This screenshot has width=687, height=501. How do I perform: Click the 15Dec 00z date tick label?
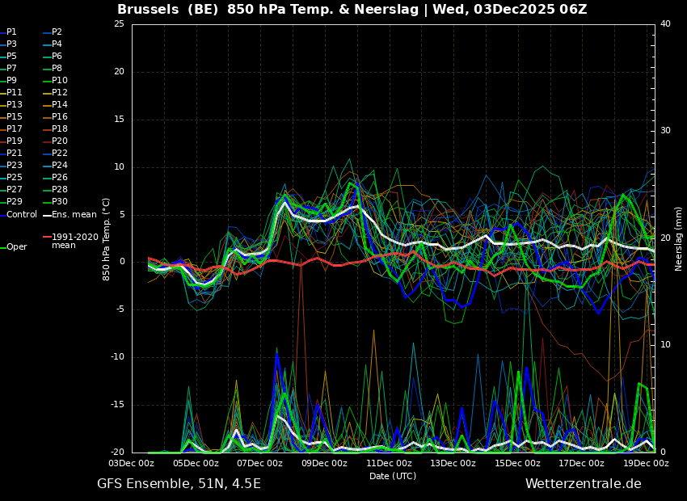tap(517, 463)
